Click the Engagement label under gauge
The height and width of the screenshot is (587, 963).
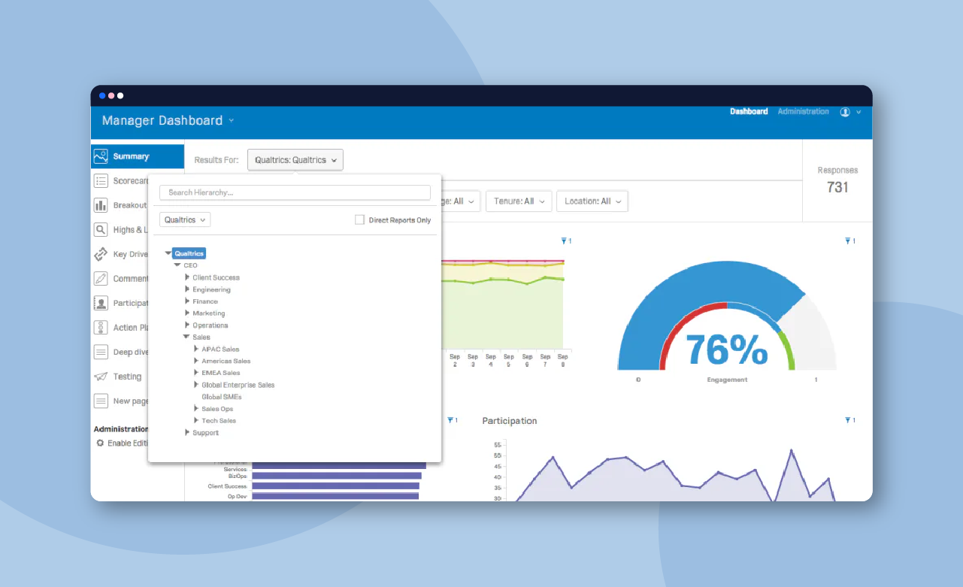727,380
